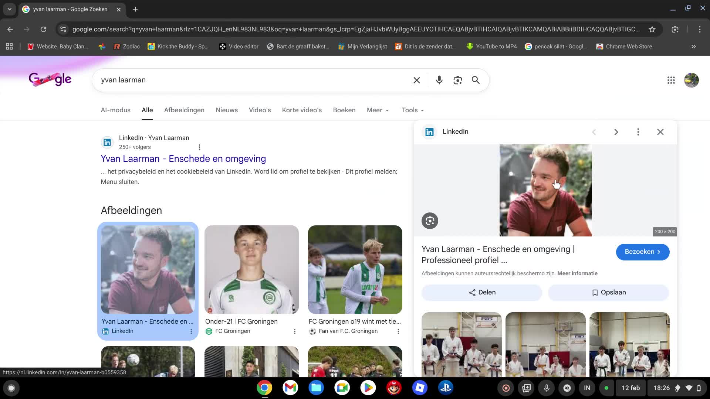Launch the Play Store from the shelf
710x399 pixels.
[x=368, y=388]
